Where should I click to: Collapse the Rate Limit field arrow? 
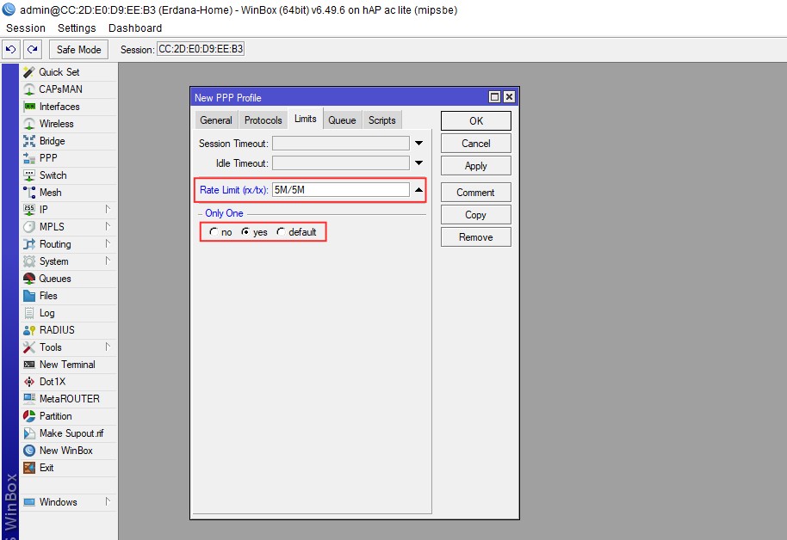tap(419, 190)
